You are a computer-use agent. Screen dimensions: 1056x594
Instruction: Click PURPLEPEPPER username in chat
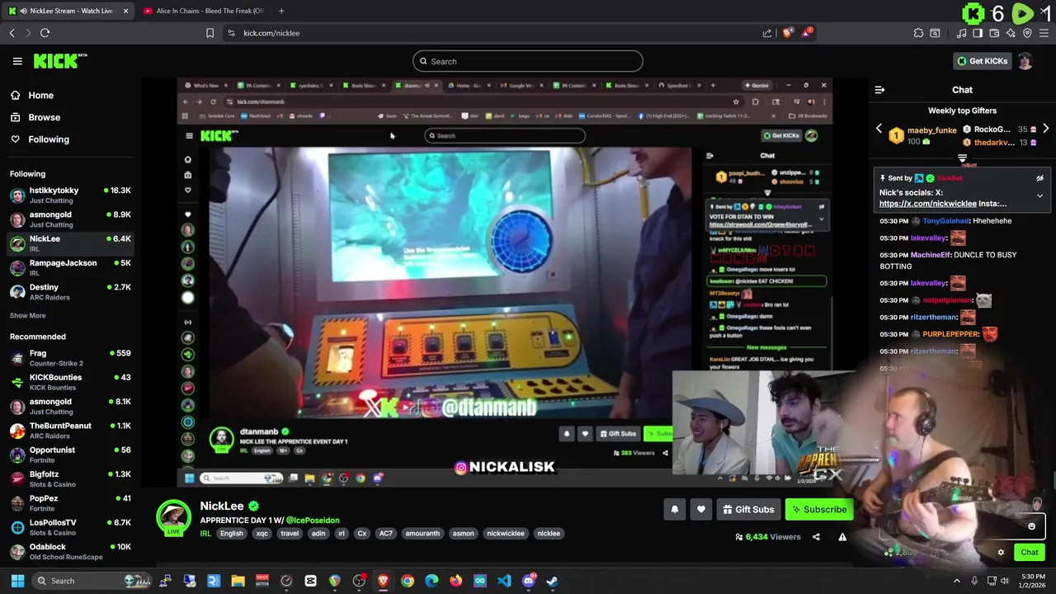point(950,334)
